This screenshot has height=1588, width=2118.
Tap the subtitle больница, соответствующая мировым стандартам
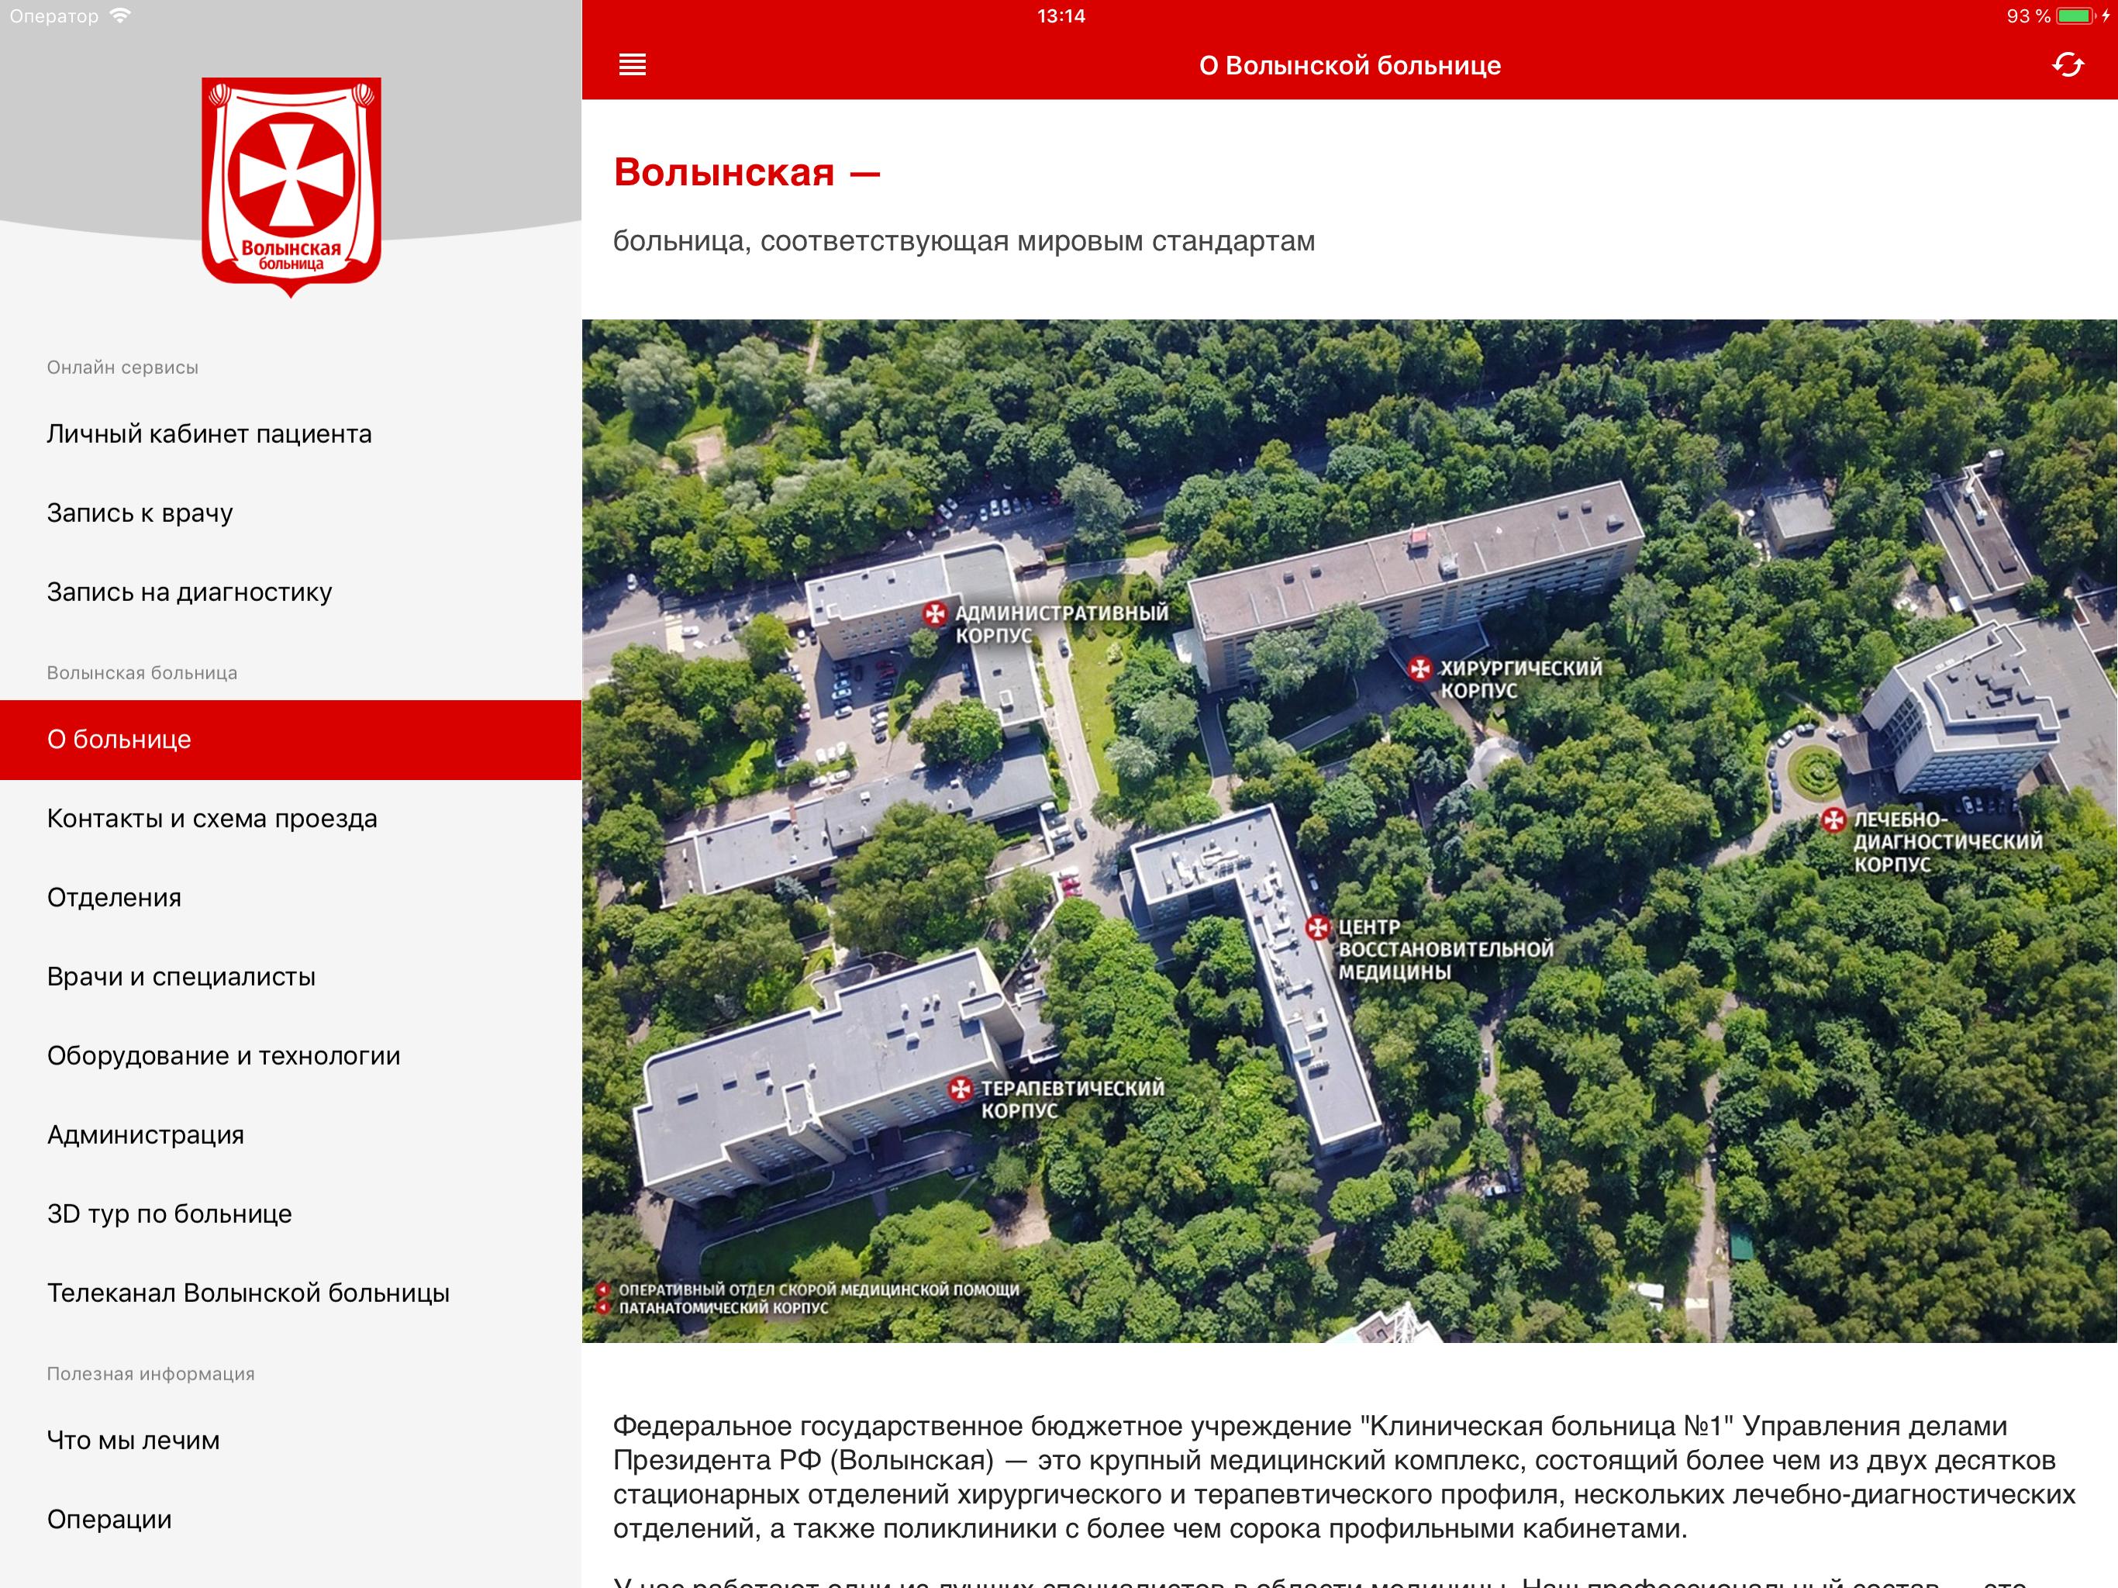tap(964, 240)
